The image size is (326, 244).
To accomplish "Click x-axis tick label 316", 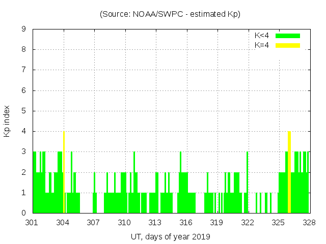I will (186, 223).
